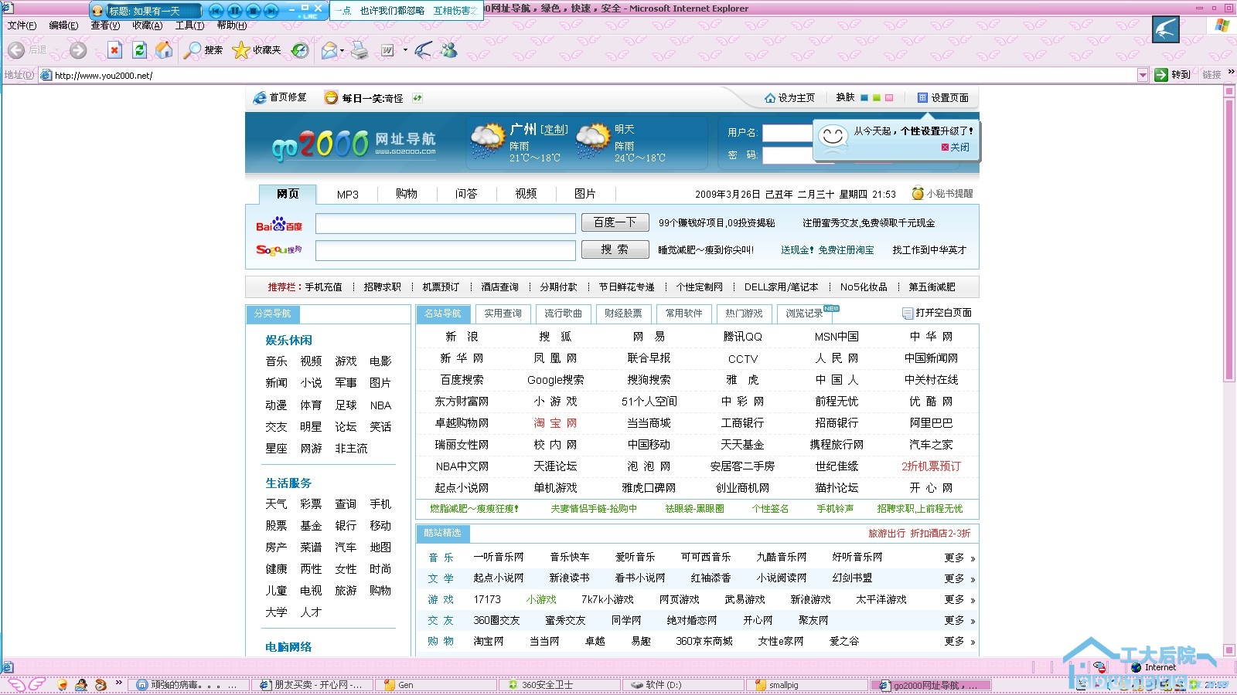The width and height of the screenshot is (1237, 695).
Task: Skip to next track in music player
Action: (271, 11)
